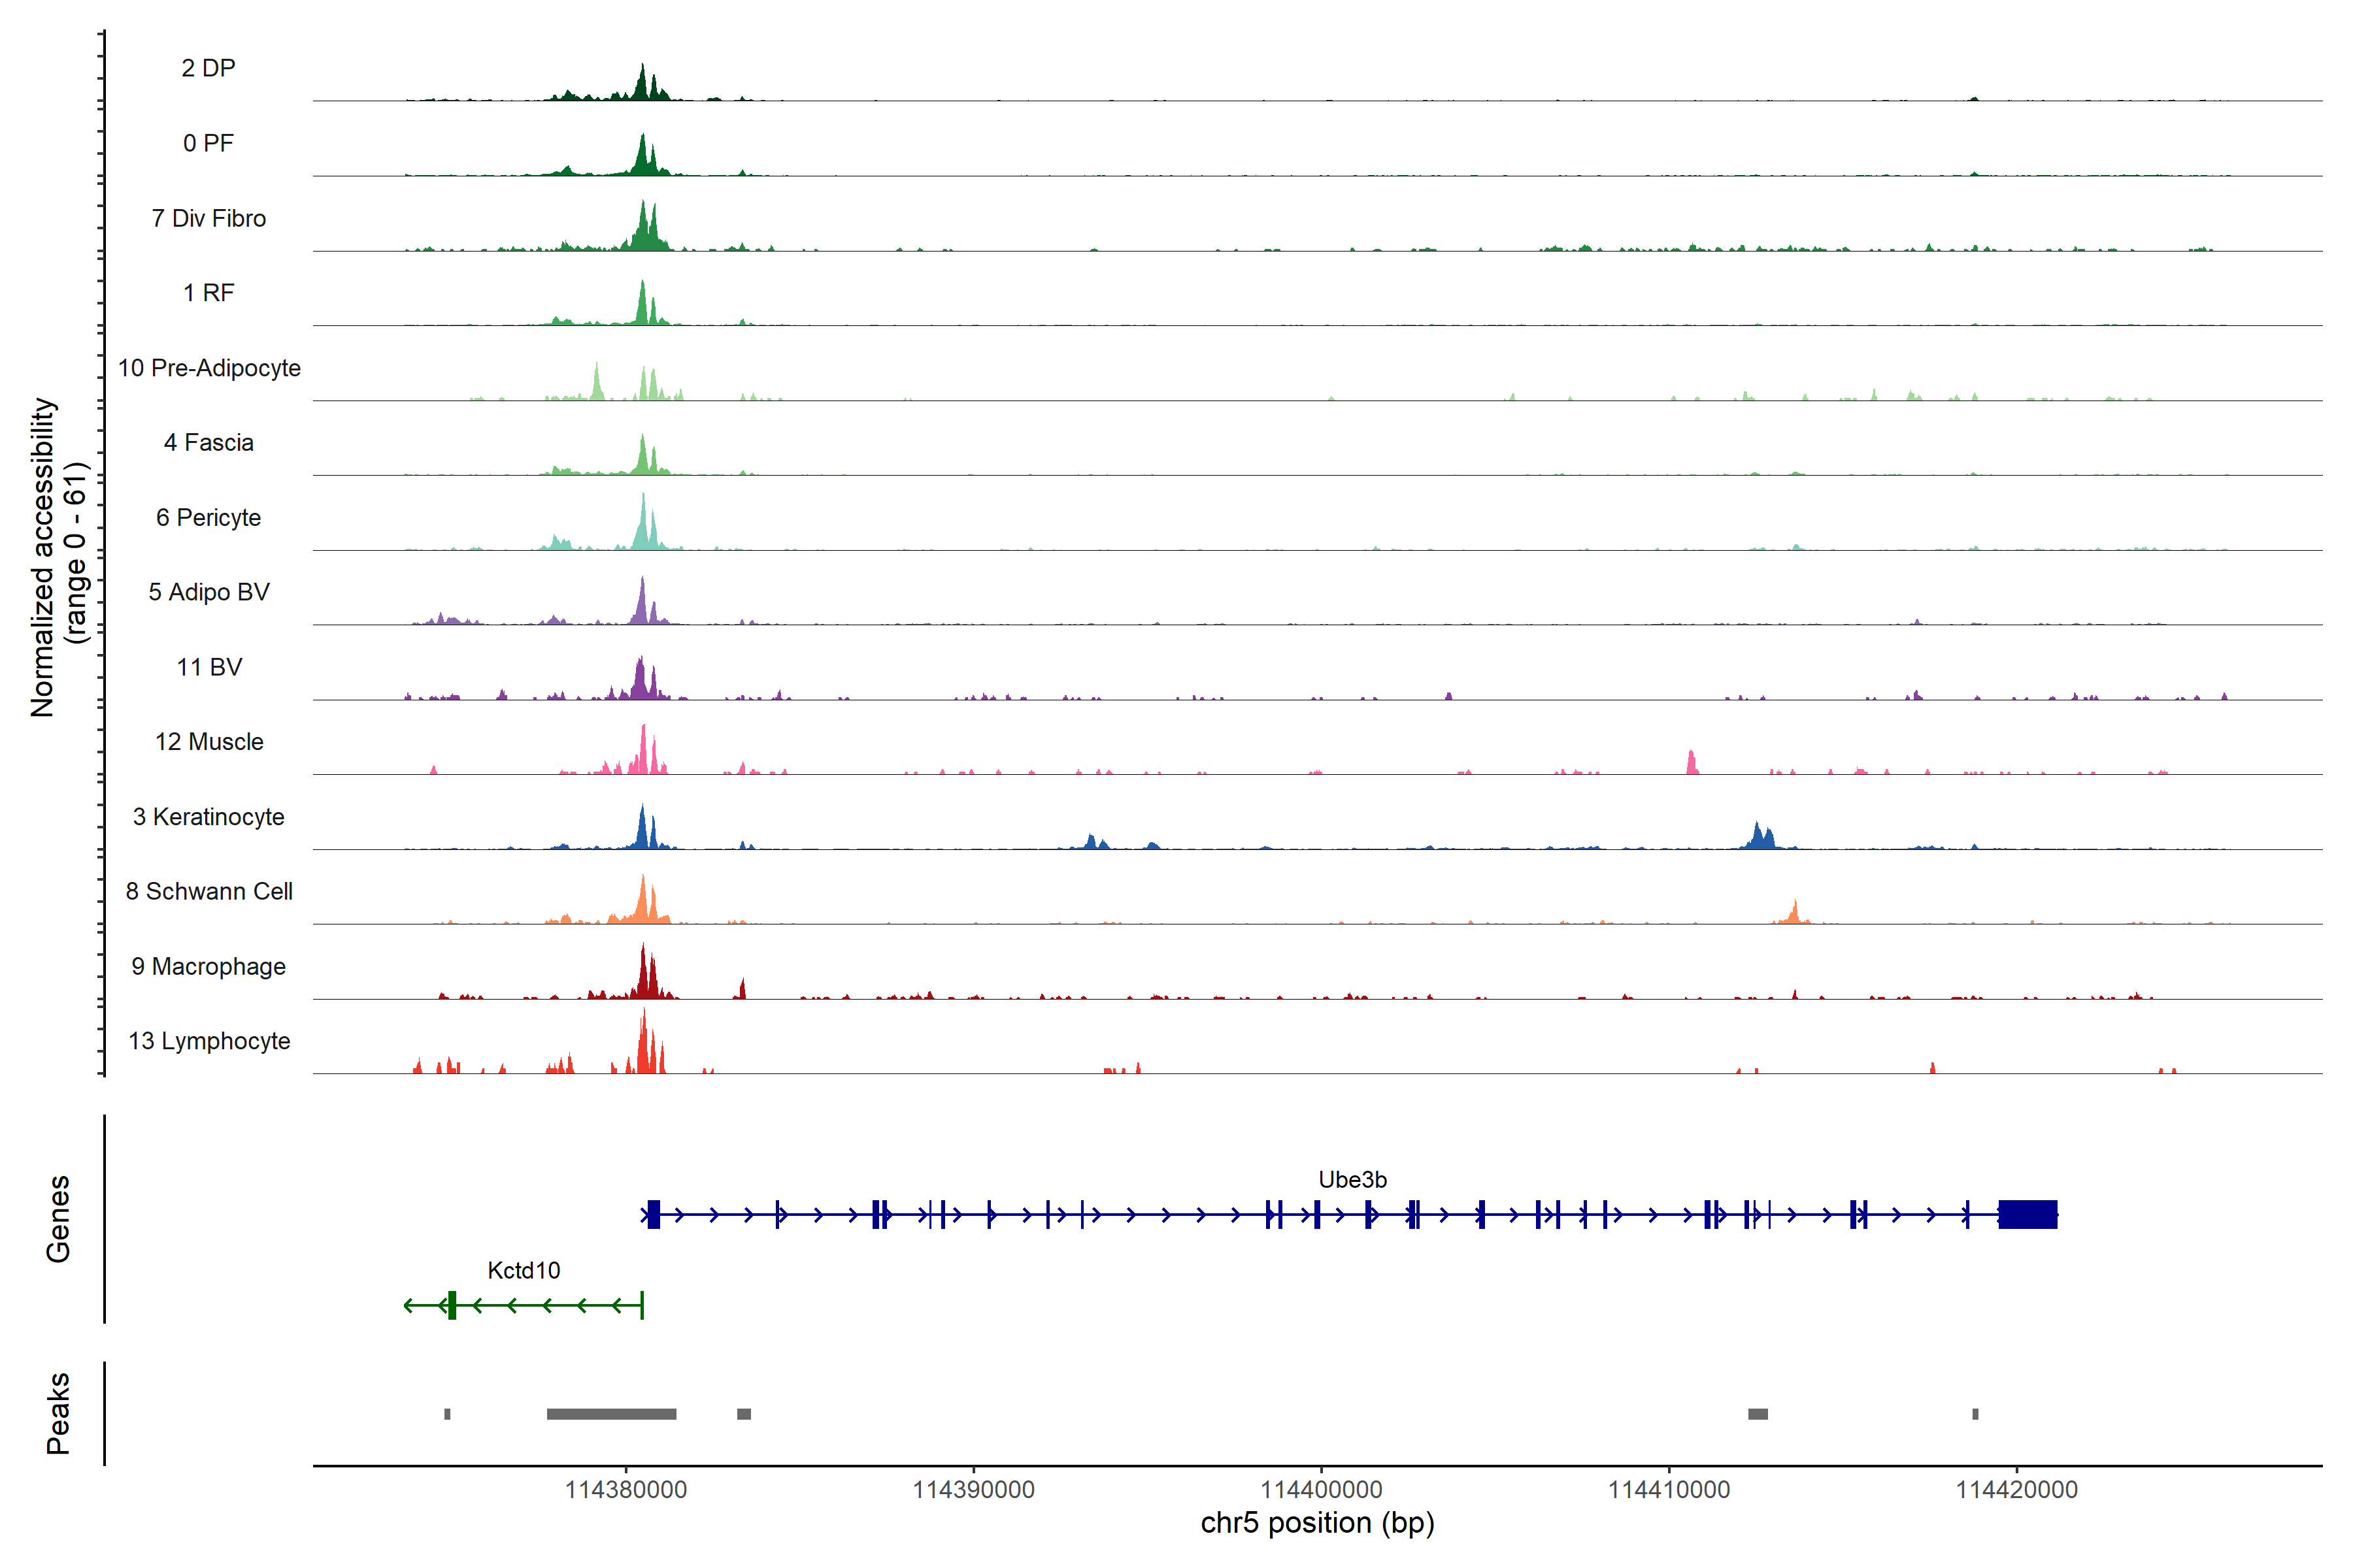
Task: Click the 114420000 axis tick label
Action: click(2016, 1490)
